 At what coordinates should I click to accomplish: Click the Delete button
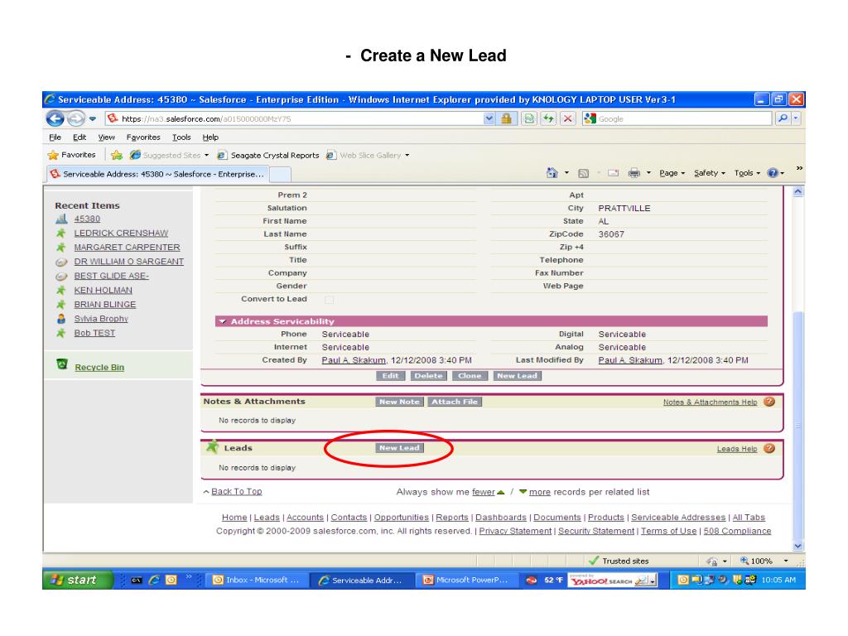coord(428,376)
